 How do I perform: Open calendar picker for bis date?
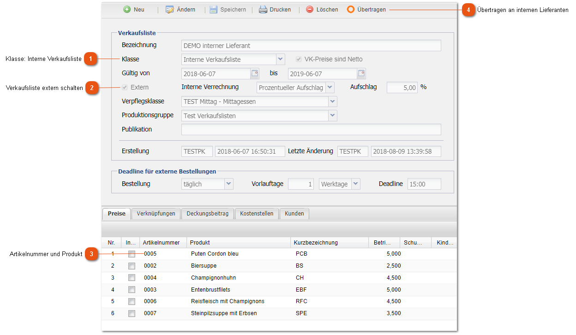tap(361, 73)
